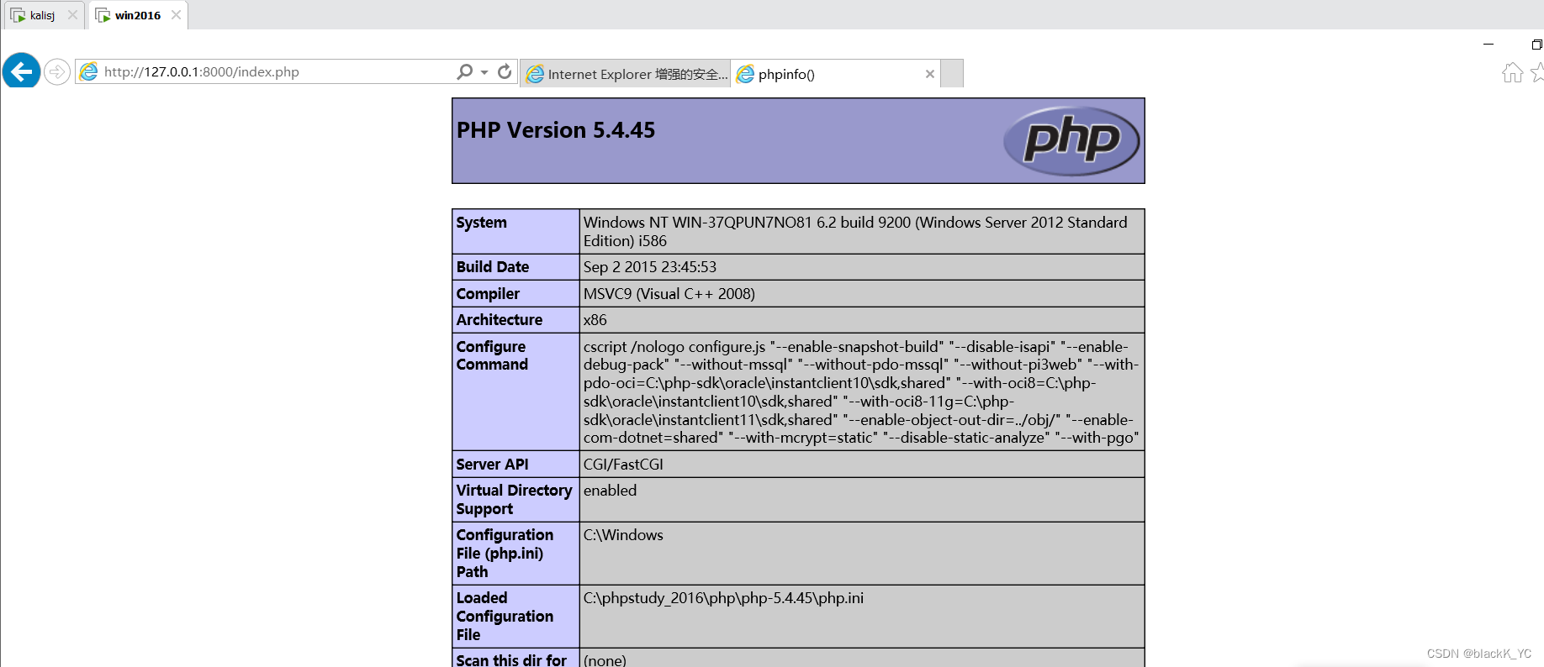Click the Server API row label
This screenshot has width=1544, height=667.
[492, 465]
